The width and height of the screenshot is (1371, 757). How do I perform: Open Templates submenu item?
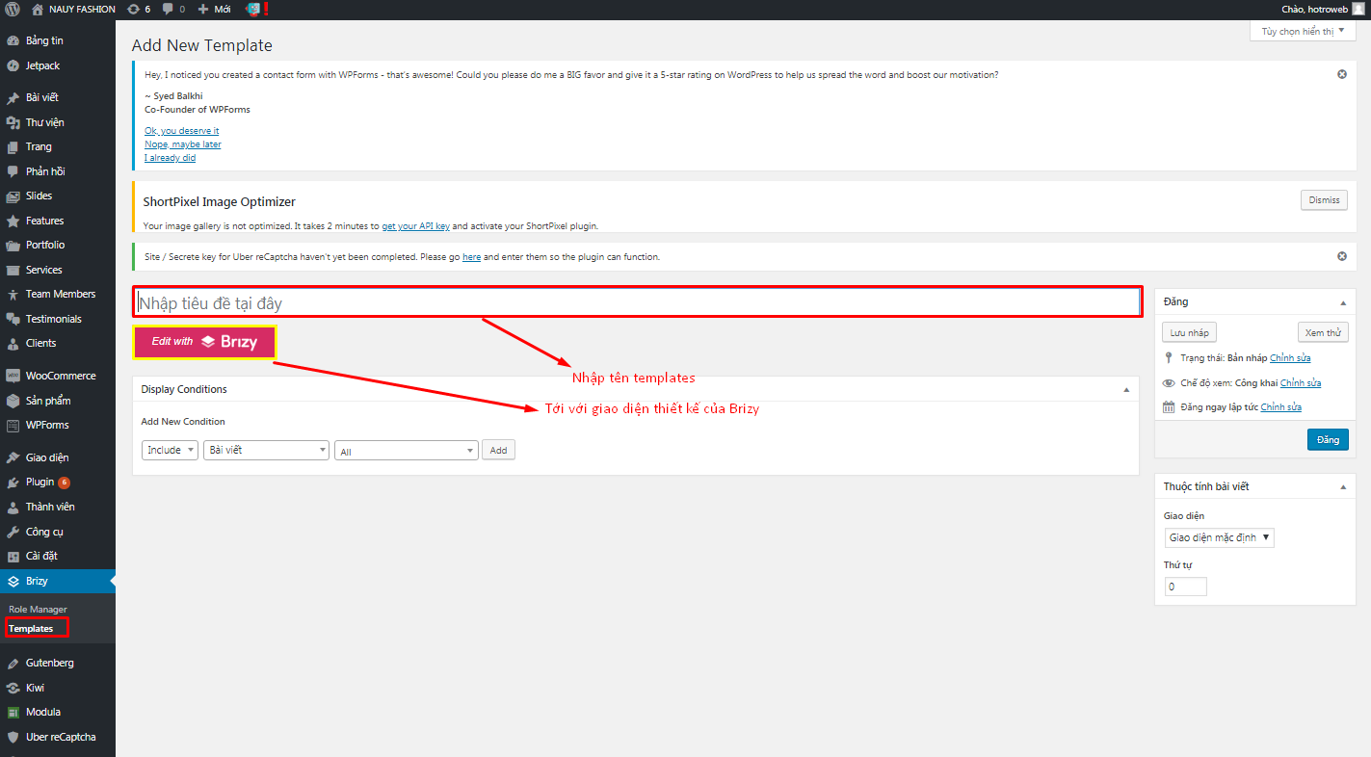point(31,629)
